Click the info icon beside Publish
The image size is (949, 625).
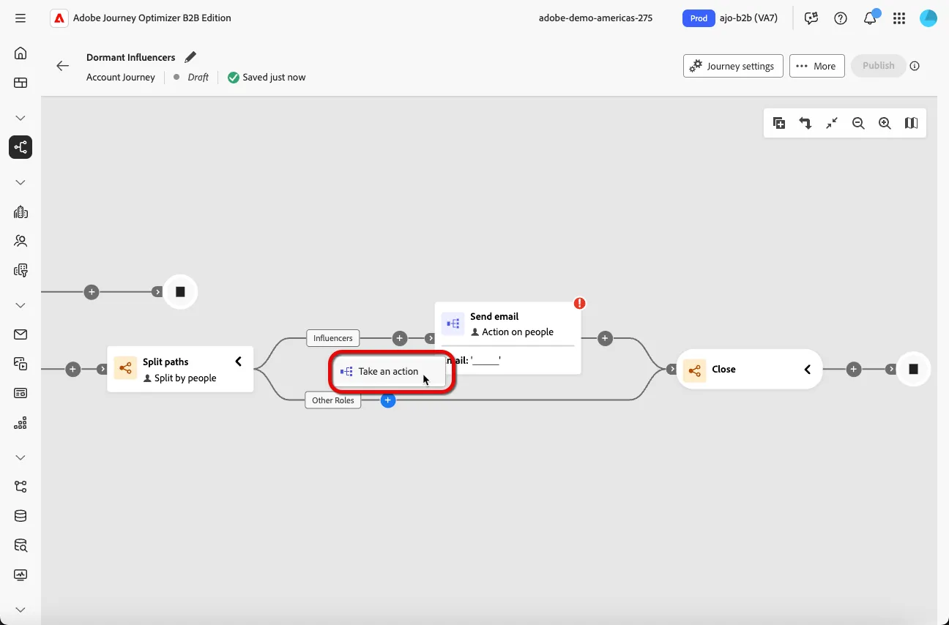pyautogui.click(x=915, y=66)
